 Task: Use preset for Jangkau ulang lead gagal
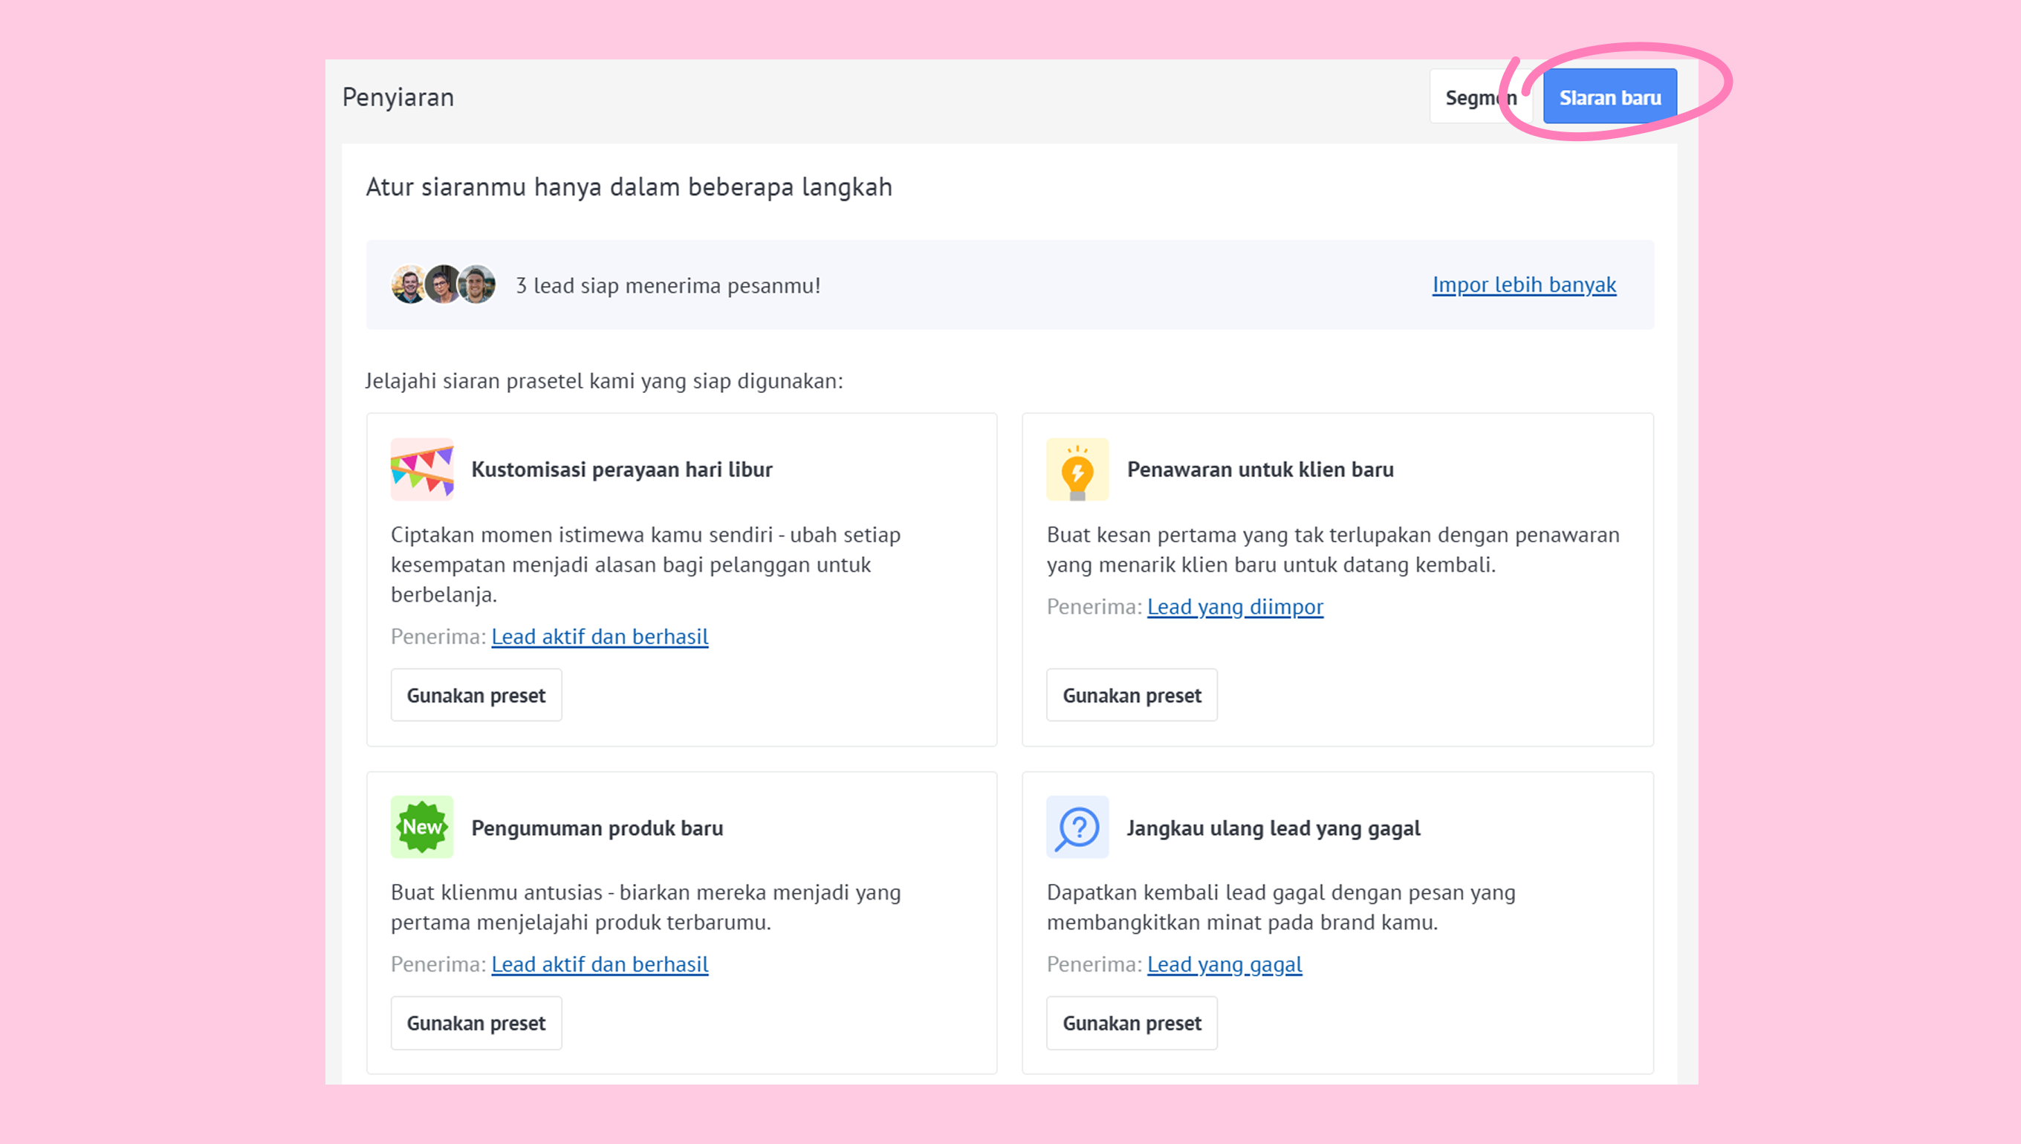pos(1132,1023)
